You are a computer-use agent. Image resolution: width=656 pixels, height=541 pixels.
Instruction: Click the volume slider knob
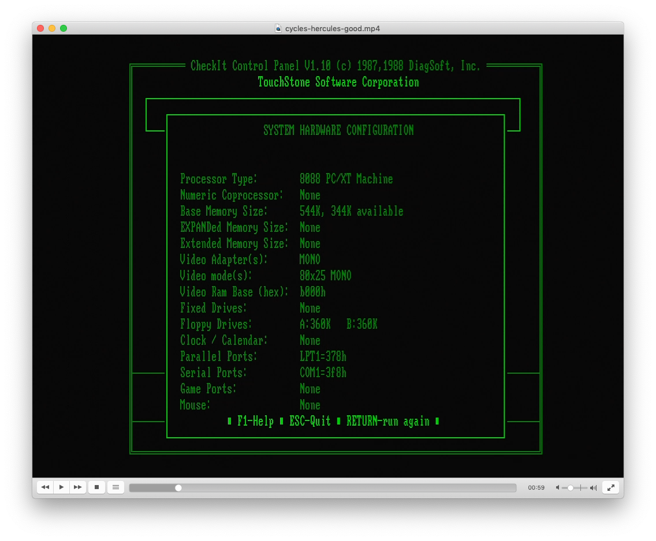pos(570,487)
